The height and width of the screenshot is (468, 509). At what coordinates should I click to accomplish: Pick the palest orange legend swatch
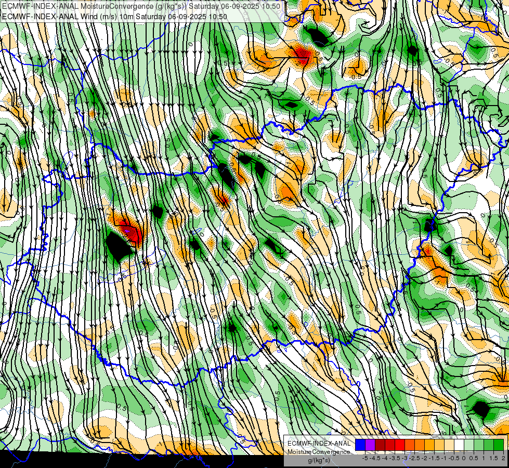[x=449, y=445]
